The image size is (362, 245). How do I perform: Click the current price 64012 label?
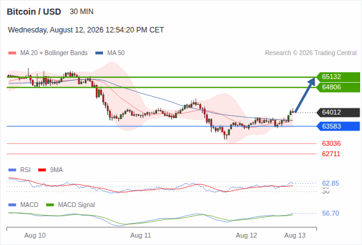(x=338, y=113)
